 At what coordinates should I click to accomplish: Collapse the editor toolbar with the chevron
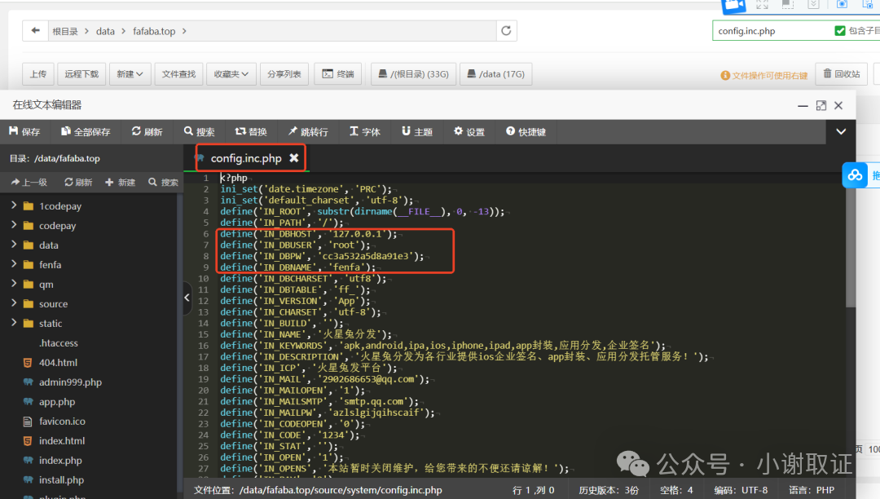point(841,132)
